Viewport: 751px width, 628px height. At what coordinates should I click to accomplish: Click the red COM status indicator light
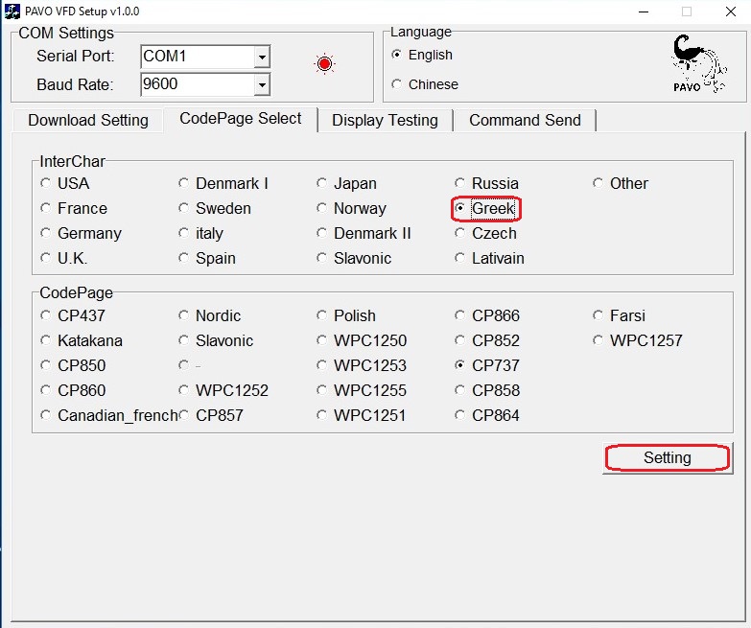[324, 63]
